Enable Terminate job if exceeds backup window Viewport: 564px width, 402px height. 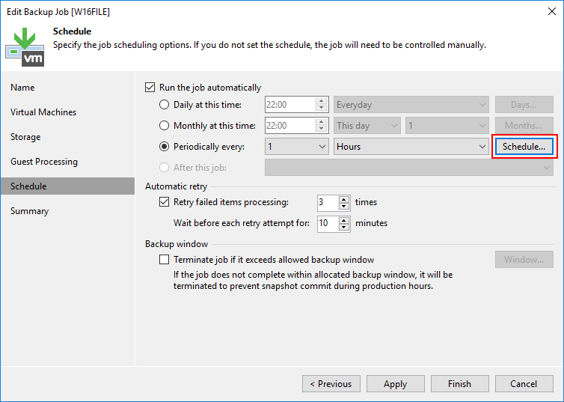(165, 260)
